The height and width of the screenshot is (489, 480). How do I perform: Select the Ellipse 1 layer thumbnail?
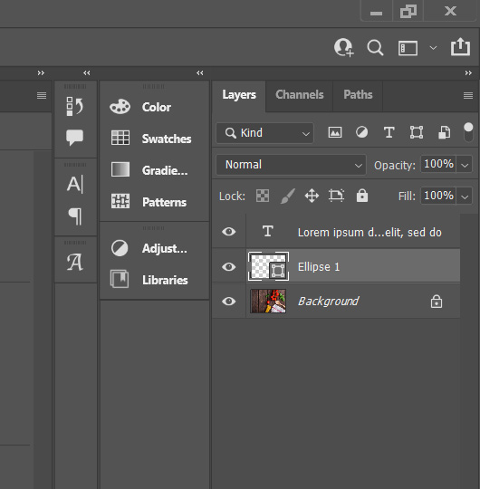268,266
